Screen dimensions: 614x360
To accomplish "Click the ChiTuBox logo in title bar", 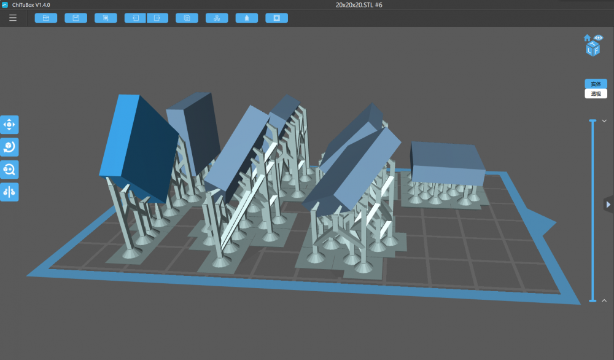I will pyautogui.click(x=5, y=5).
